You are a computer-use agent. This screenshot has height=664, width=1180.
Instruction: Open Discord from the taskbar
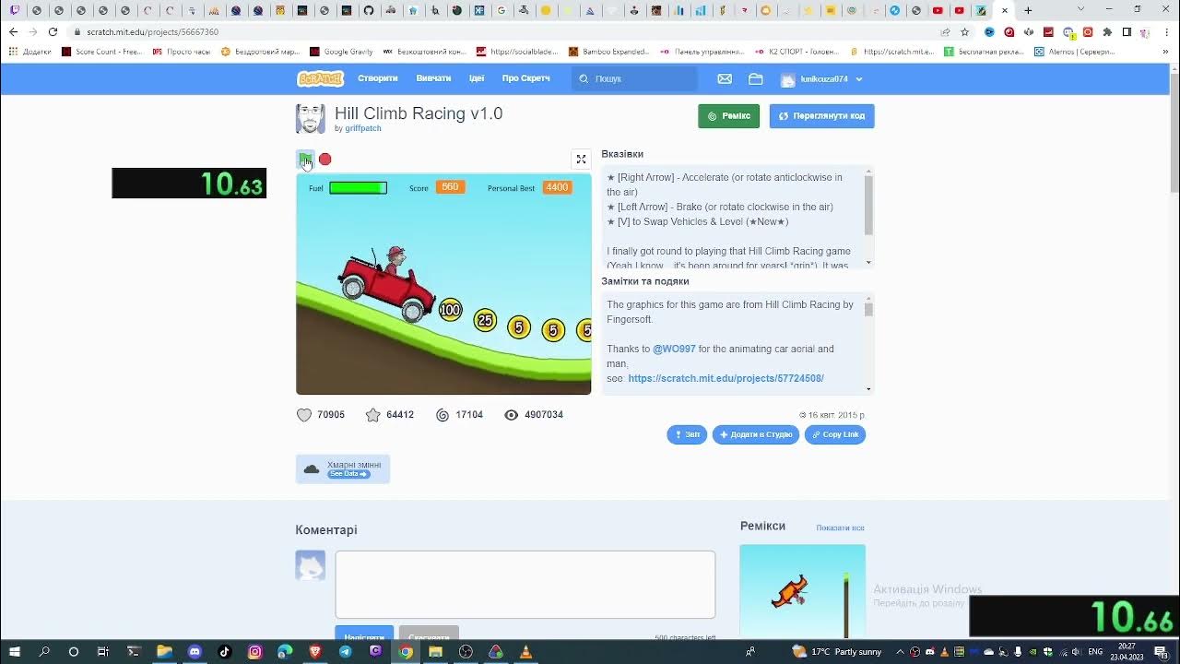coord(195,652)
